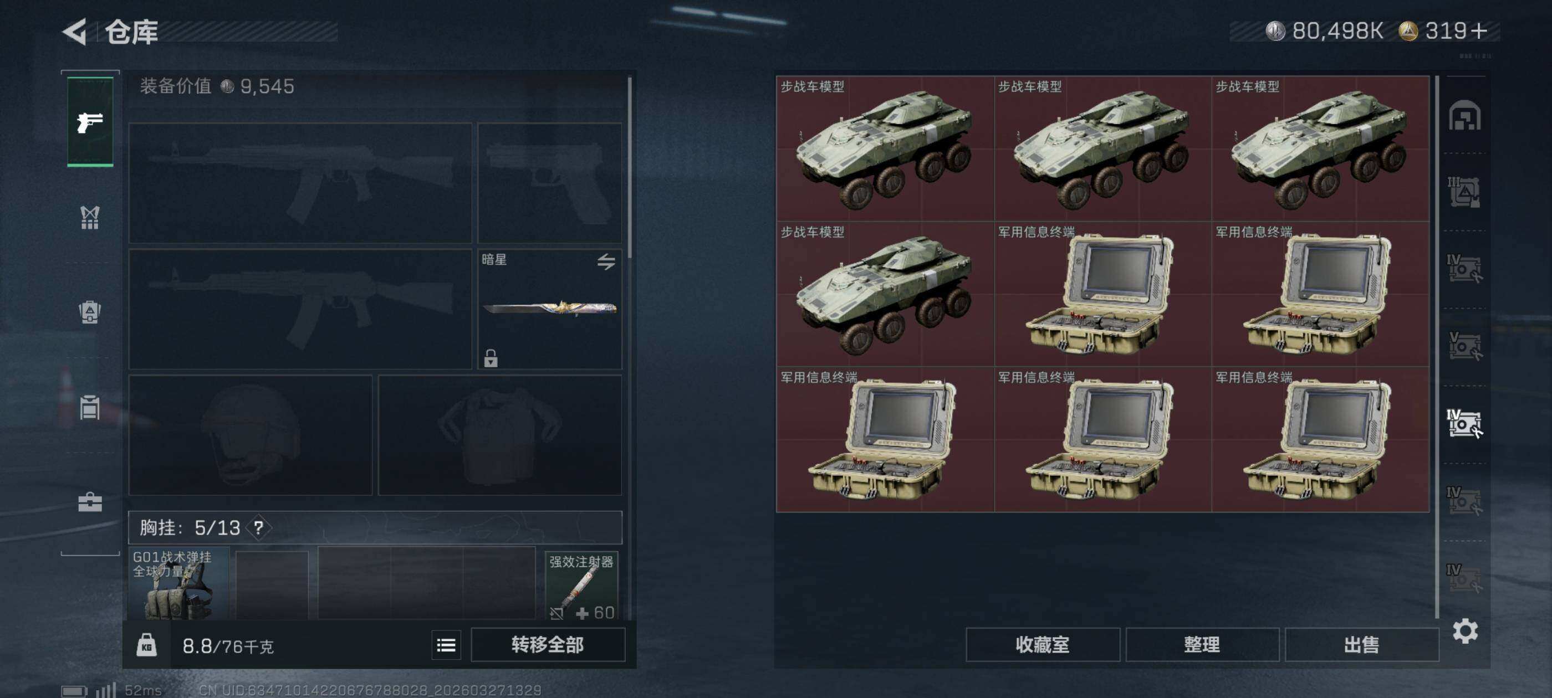The image size is (1552, 698).
Task: Select the first 步战车模型 item thumbnail
Action: (x=885, y=148)
